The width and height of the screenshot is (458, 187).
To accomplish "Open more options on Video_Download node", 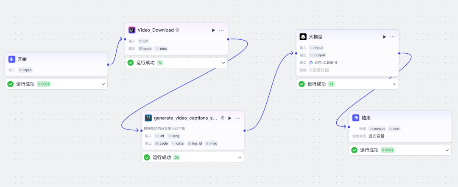I will [221, 30].
